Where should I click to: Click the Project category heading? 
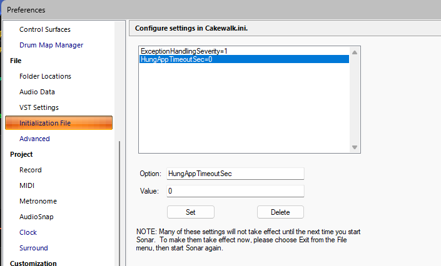(21, 154)
